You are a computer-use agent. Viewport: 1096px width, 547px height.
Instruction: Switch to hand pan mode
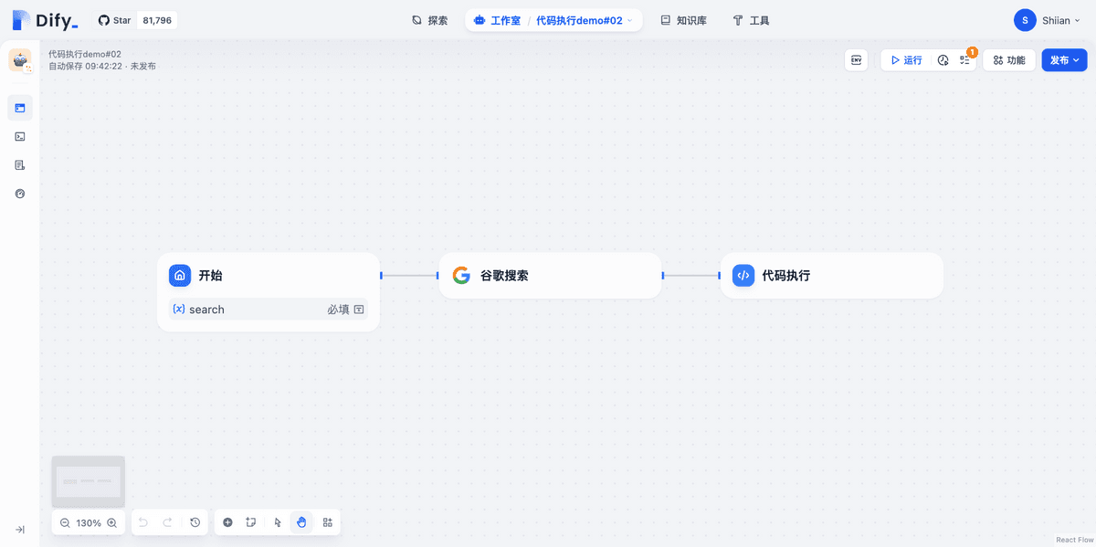point(301,522)
